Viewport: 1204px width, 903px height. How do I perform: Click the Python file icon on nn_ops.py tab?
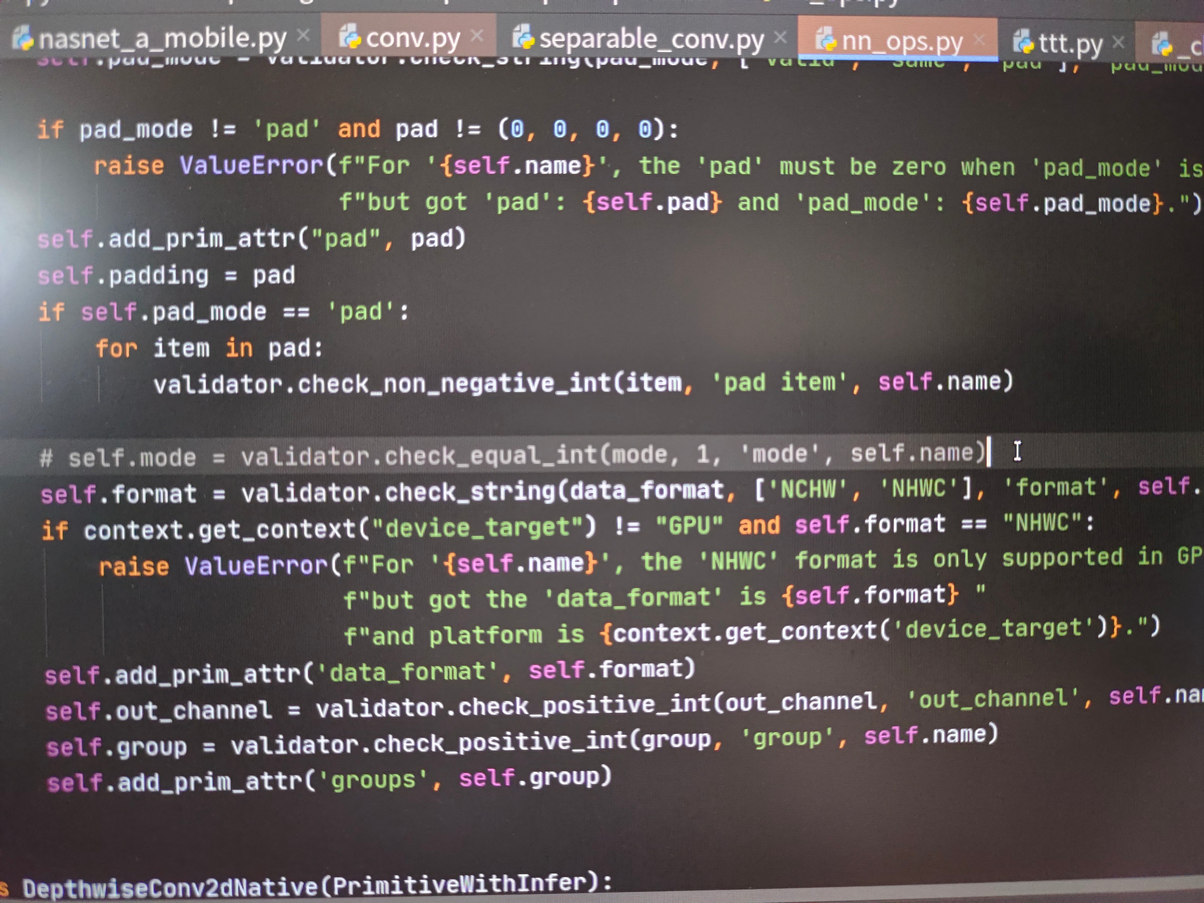click(x=826, y=39)
